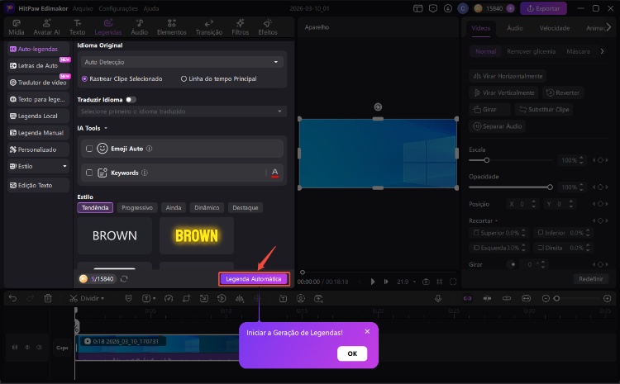The width and height of the screenshot is (620, 384).
Task: Toggle the Traduzir Idioma switch
Action: [x=131, y=99]
